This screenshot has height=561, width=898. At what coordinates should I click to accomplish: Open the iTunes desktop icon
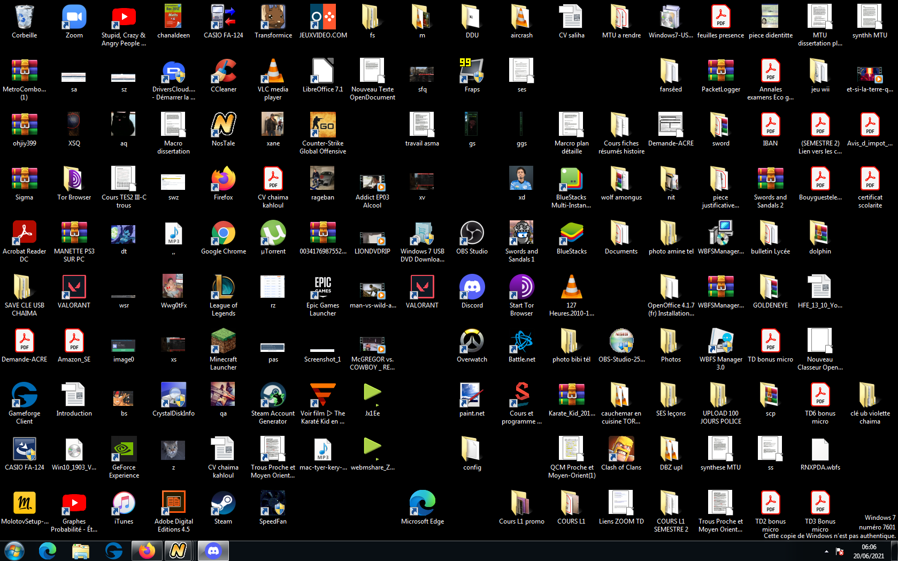[124, 508]
